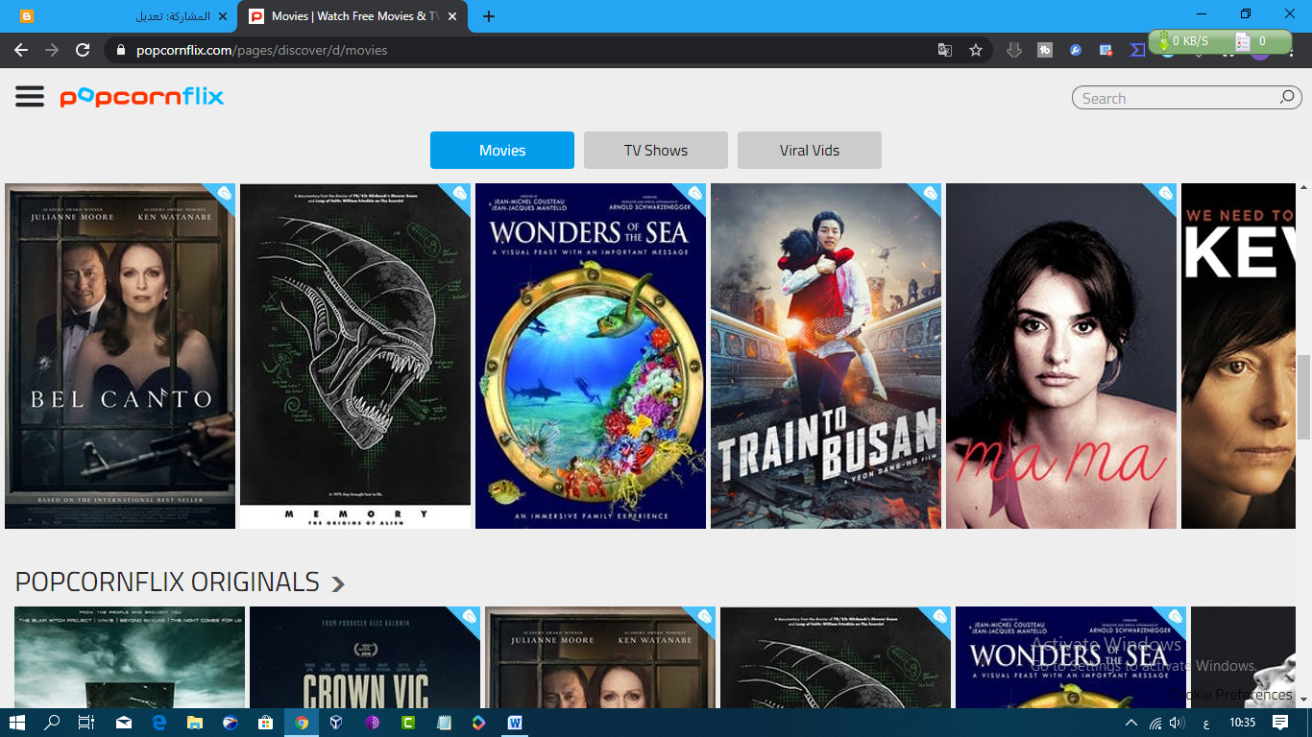Click the magnifier icon in search box
This screenshot has width=1312, height=737.
point(1286,97)
